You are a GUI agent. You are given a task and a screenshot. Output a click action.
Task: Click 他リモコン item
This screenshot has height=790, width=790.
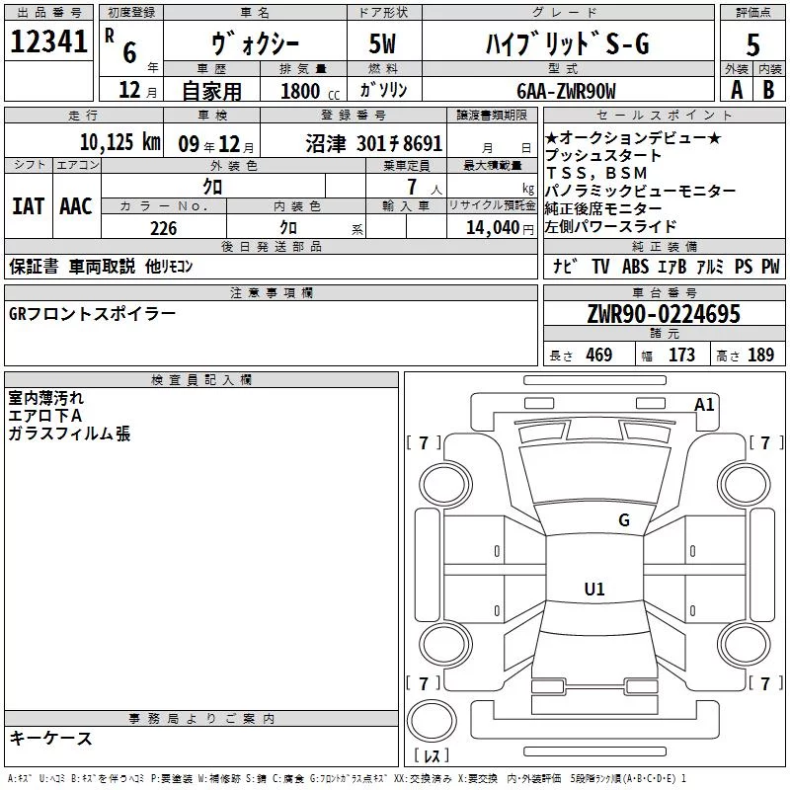point(169,266)
